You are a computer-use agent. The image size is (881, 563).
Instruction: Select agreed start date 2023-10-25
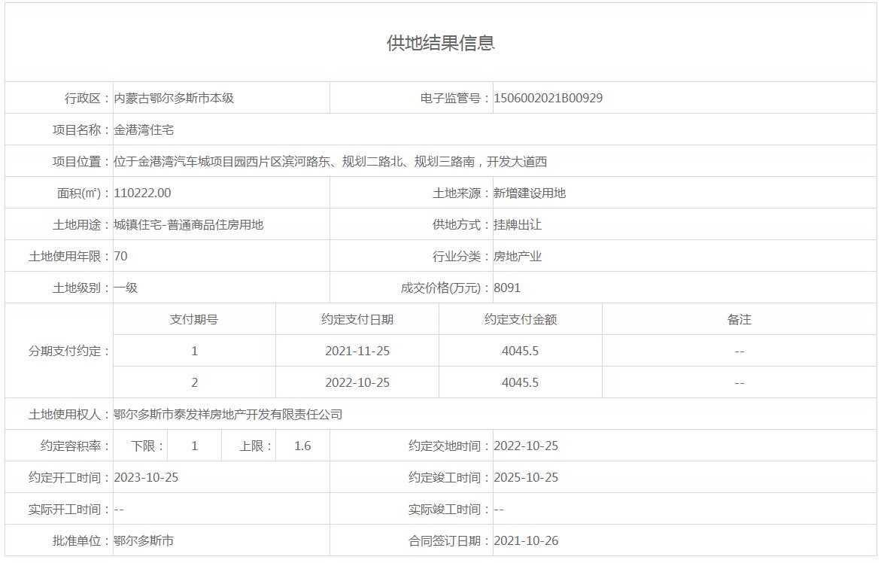pyautogui.click(x=146, y=478)
